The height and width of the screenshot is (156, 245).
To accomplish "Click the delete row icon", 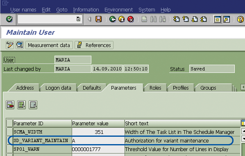I will click(x=10, y=105).
